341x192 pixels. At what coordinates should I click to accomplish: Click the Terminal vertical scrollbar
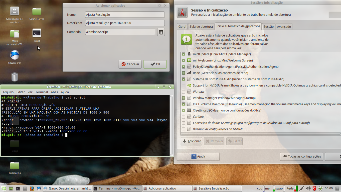[x=171, y=125]
